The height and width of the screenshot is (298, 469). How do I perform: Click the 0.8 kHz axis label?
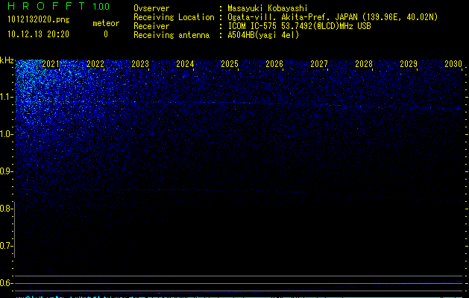pos(6,209)
